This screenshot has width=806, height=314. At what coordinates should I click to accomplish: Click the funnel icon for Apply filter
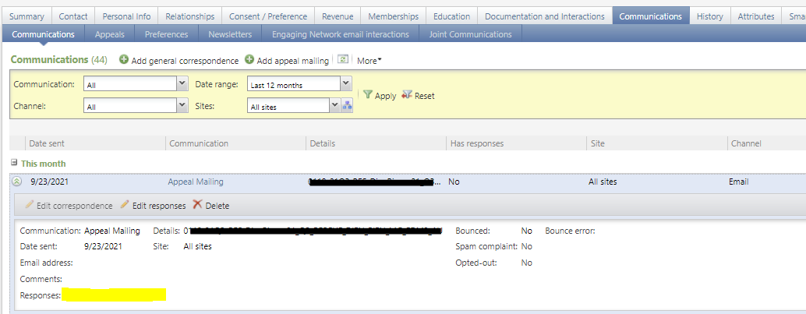point(367,94)
